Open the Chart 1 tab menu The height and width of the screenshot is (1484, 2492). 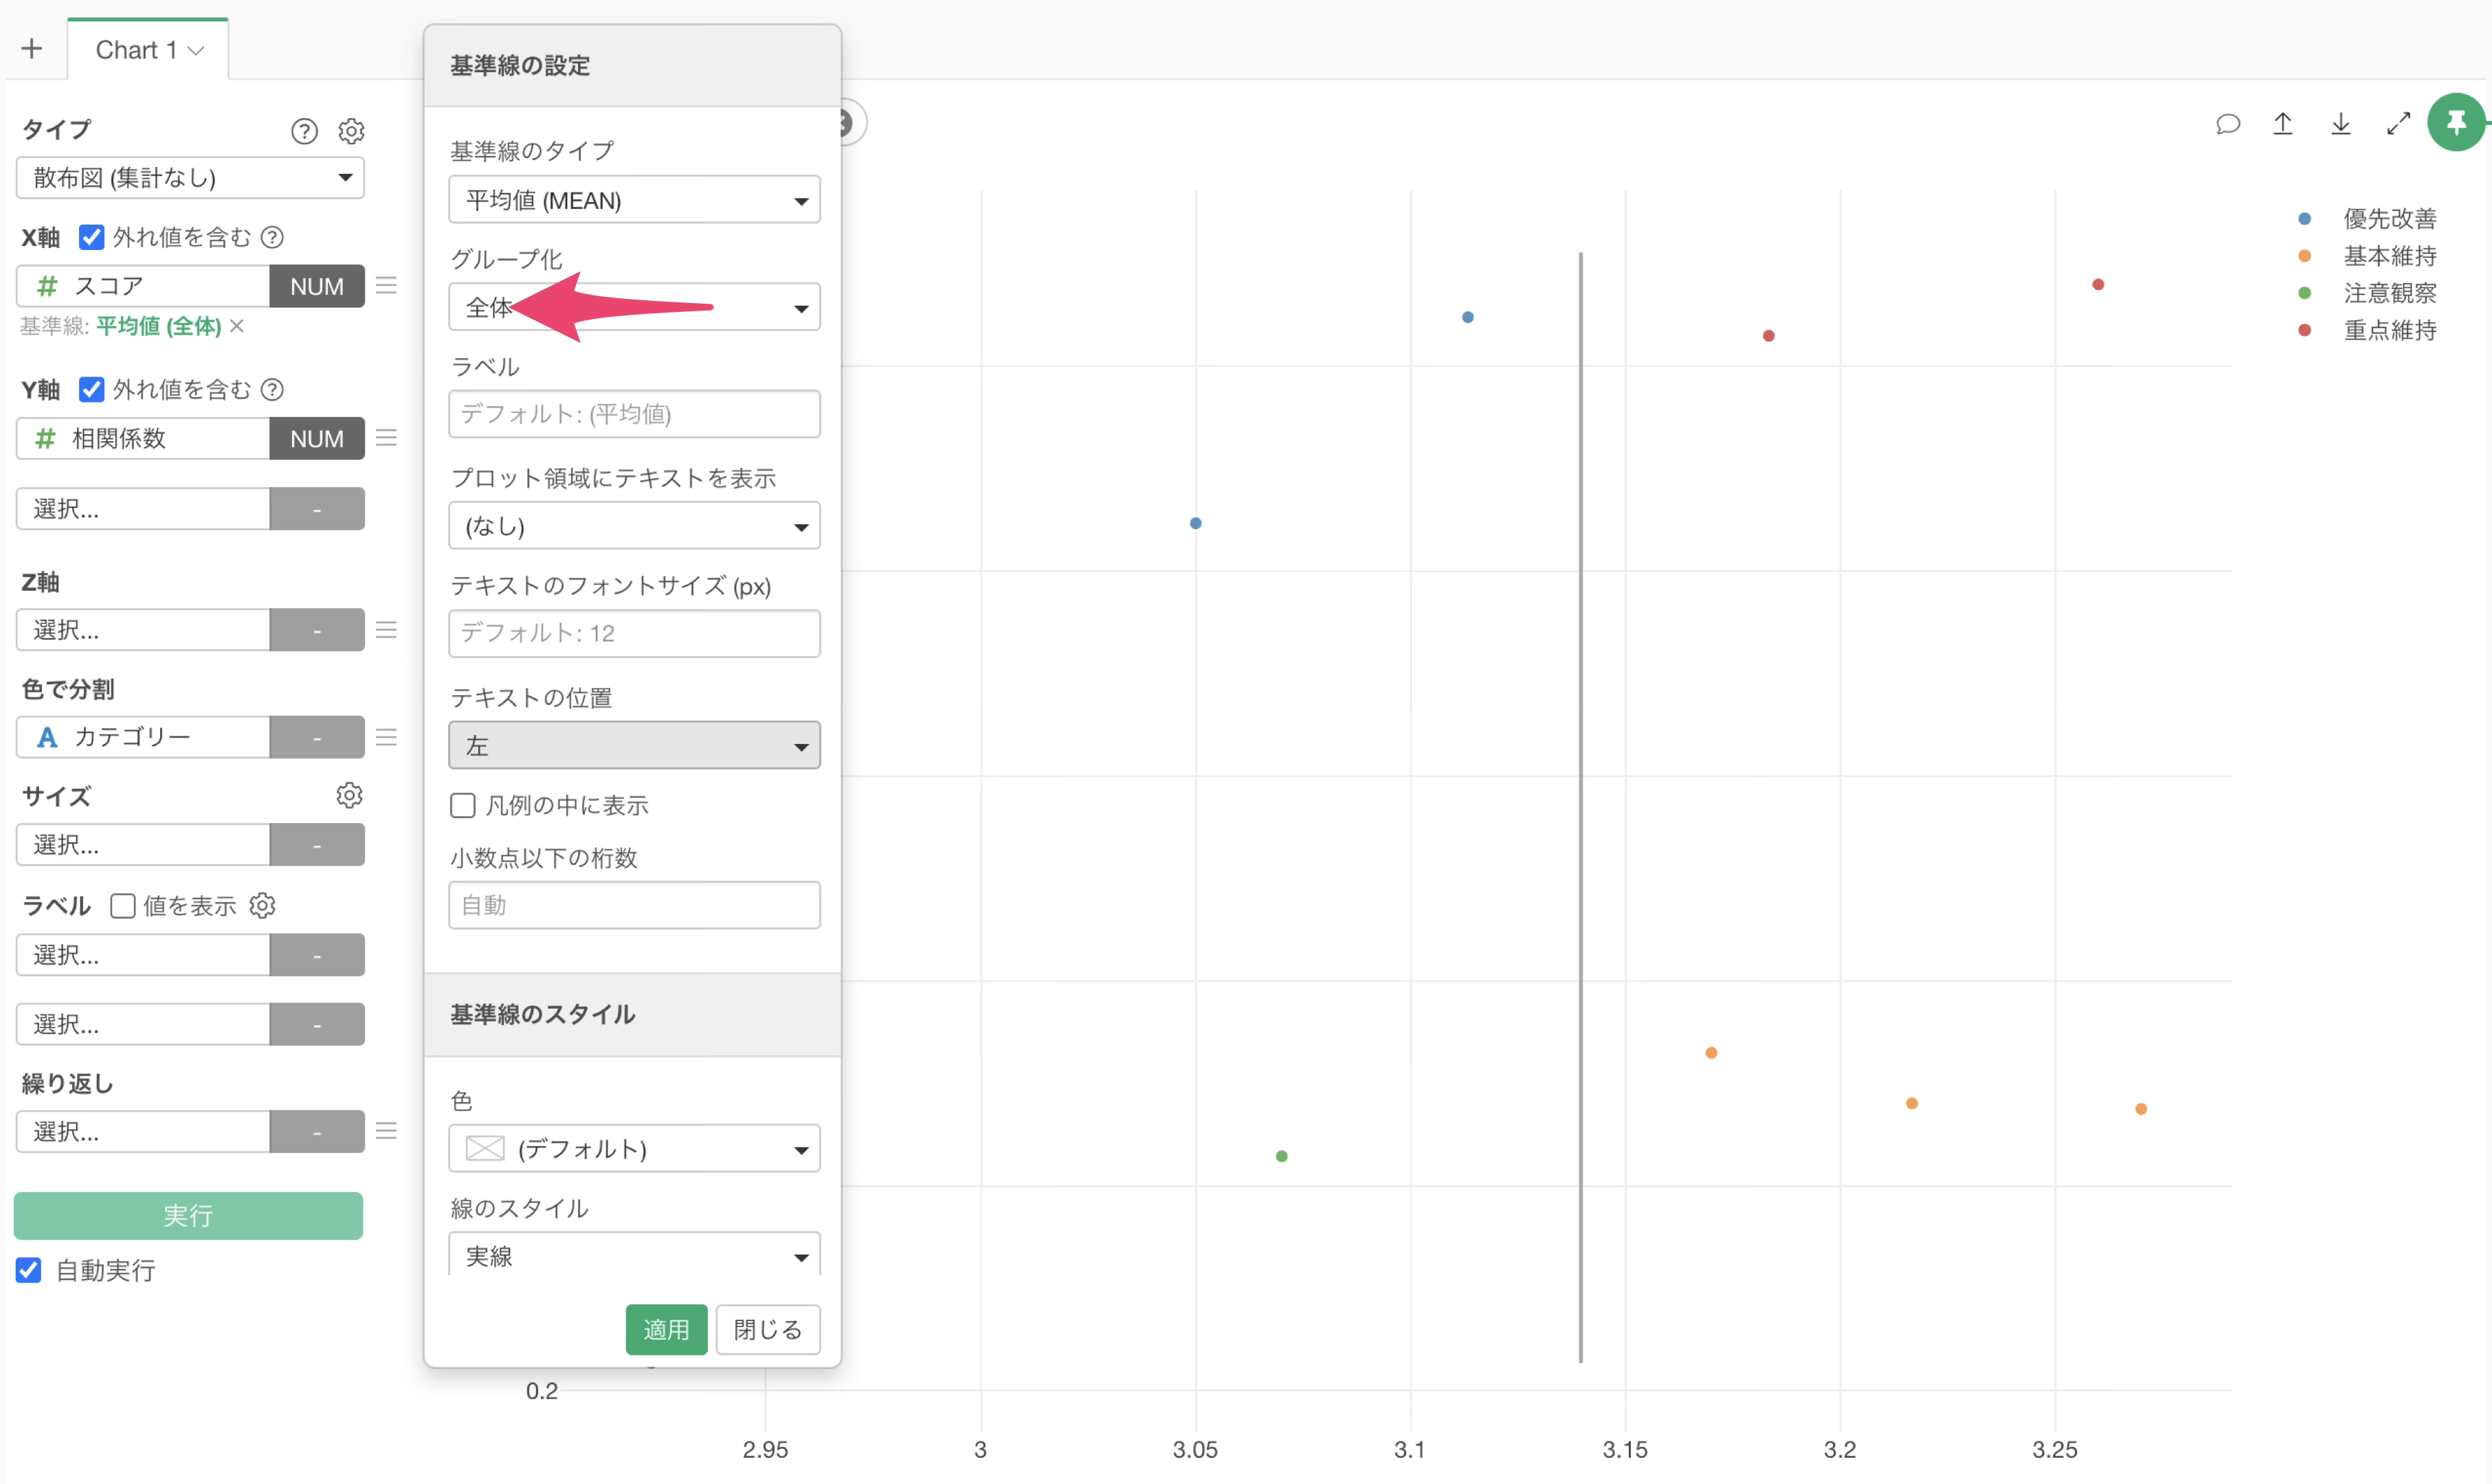pyautogui.click(x=196, y=50)
